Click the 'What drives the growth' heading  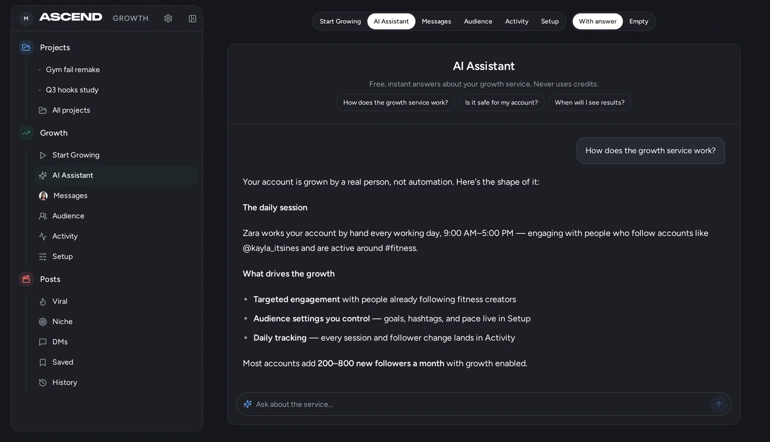[288, 274]
